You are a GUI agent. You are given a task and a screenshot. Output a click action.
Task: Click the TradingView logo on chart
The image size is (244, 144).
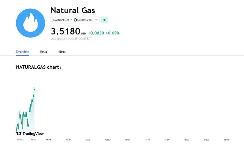(x=30, y=134)
